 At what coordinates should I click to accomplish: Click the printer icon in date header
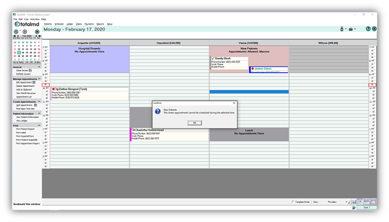[x=351, y=29]
